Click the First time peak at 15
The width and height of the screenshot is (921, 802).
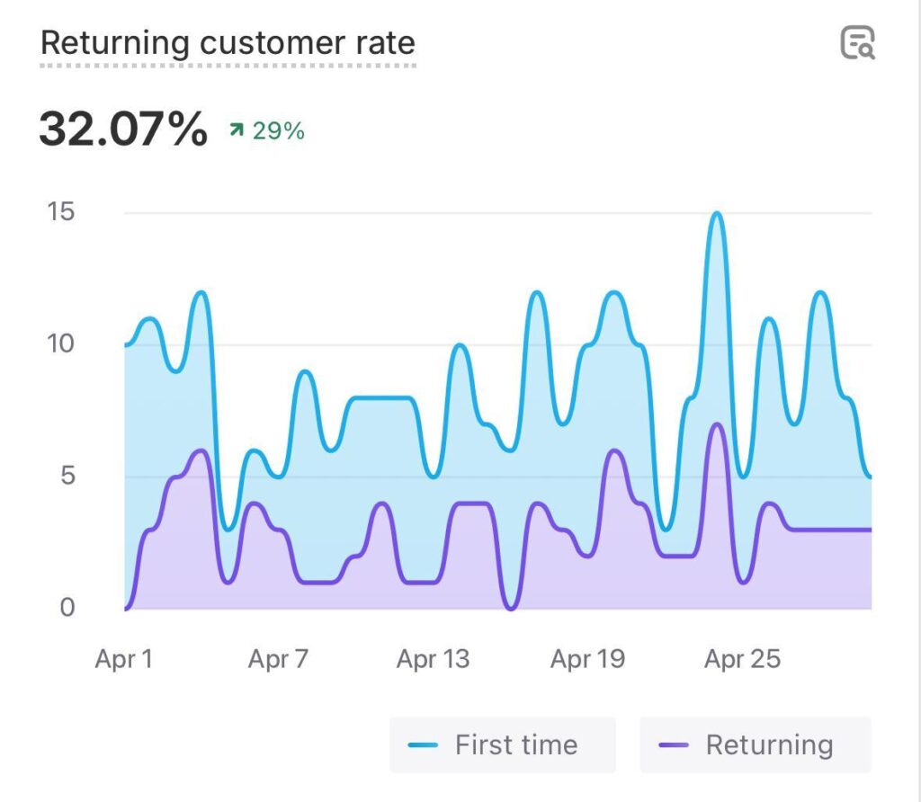click(716, 215)
